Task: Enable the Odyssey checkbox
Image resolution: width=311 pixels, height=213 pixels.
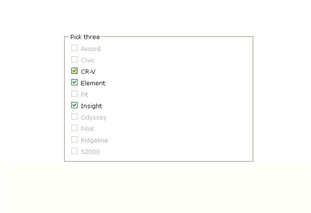Action: point(74,117)
